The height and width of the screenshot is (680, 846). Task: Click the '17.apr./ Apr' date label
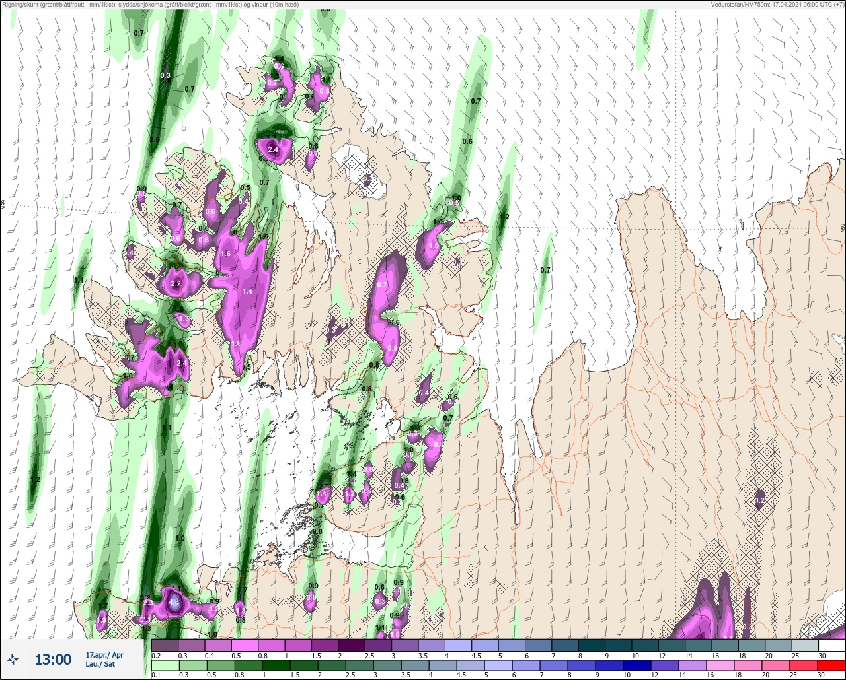pos(104,655)
